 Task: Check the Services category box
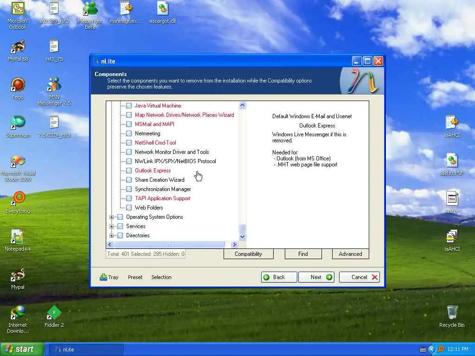[120, 226]
